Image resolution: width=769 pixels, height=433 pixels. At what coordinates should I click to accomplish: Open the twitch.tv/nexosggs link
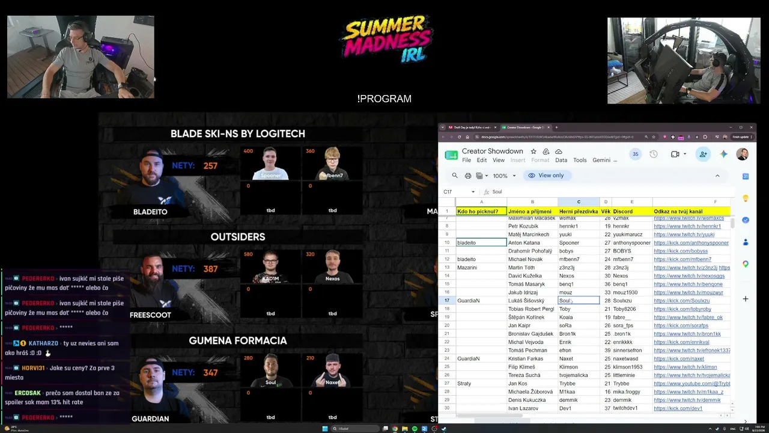pos(689,276)
